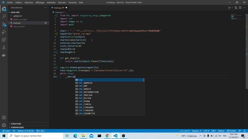Screen dimensions: 248x139
Task: Click the VS Code logo icon
Action: tap(3, 2)
